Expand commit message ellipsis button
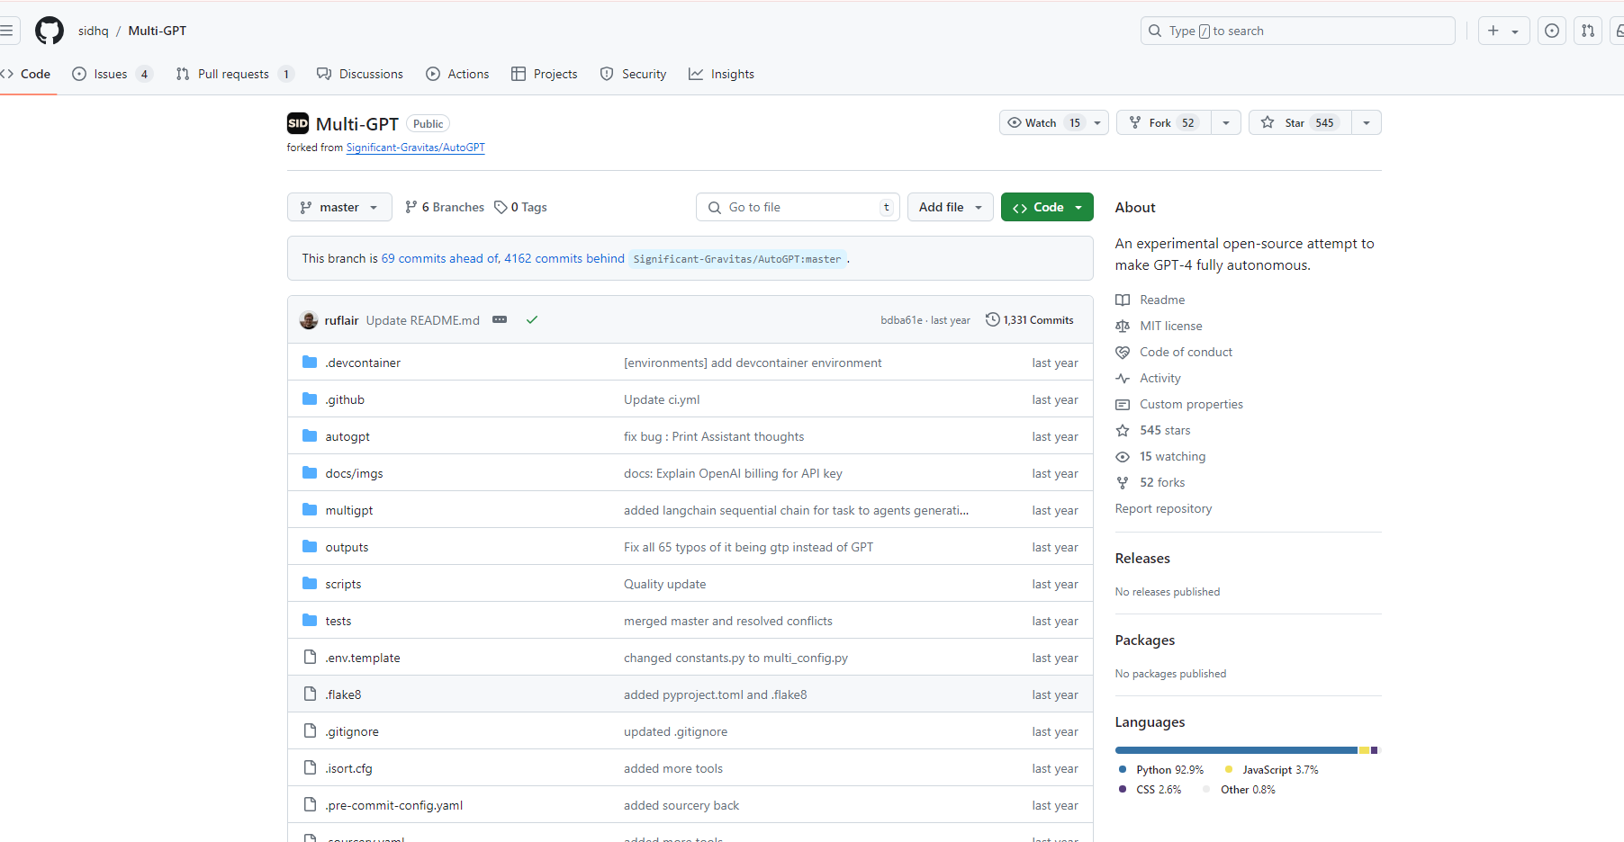The image size is (1624, 842). point(500,320)
